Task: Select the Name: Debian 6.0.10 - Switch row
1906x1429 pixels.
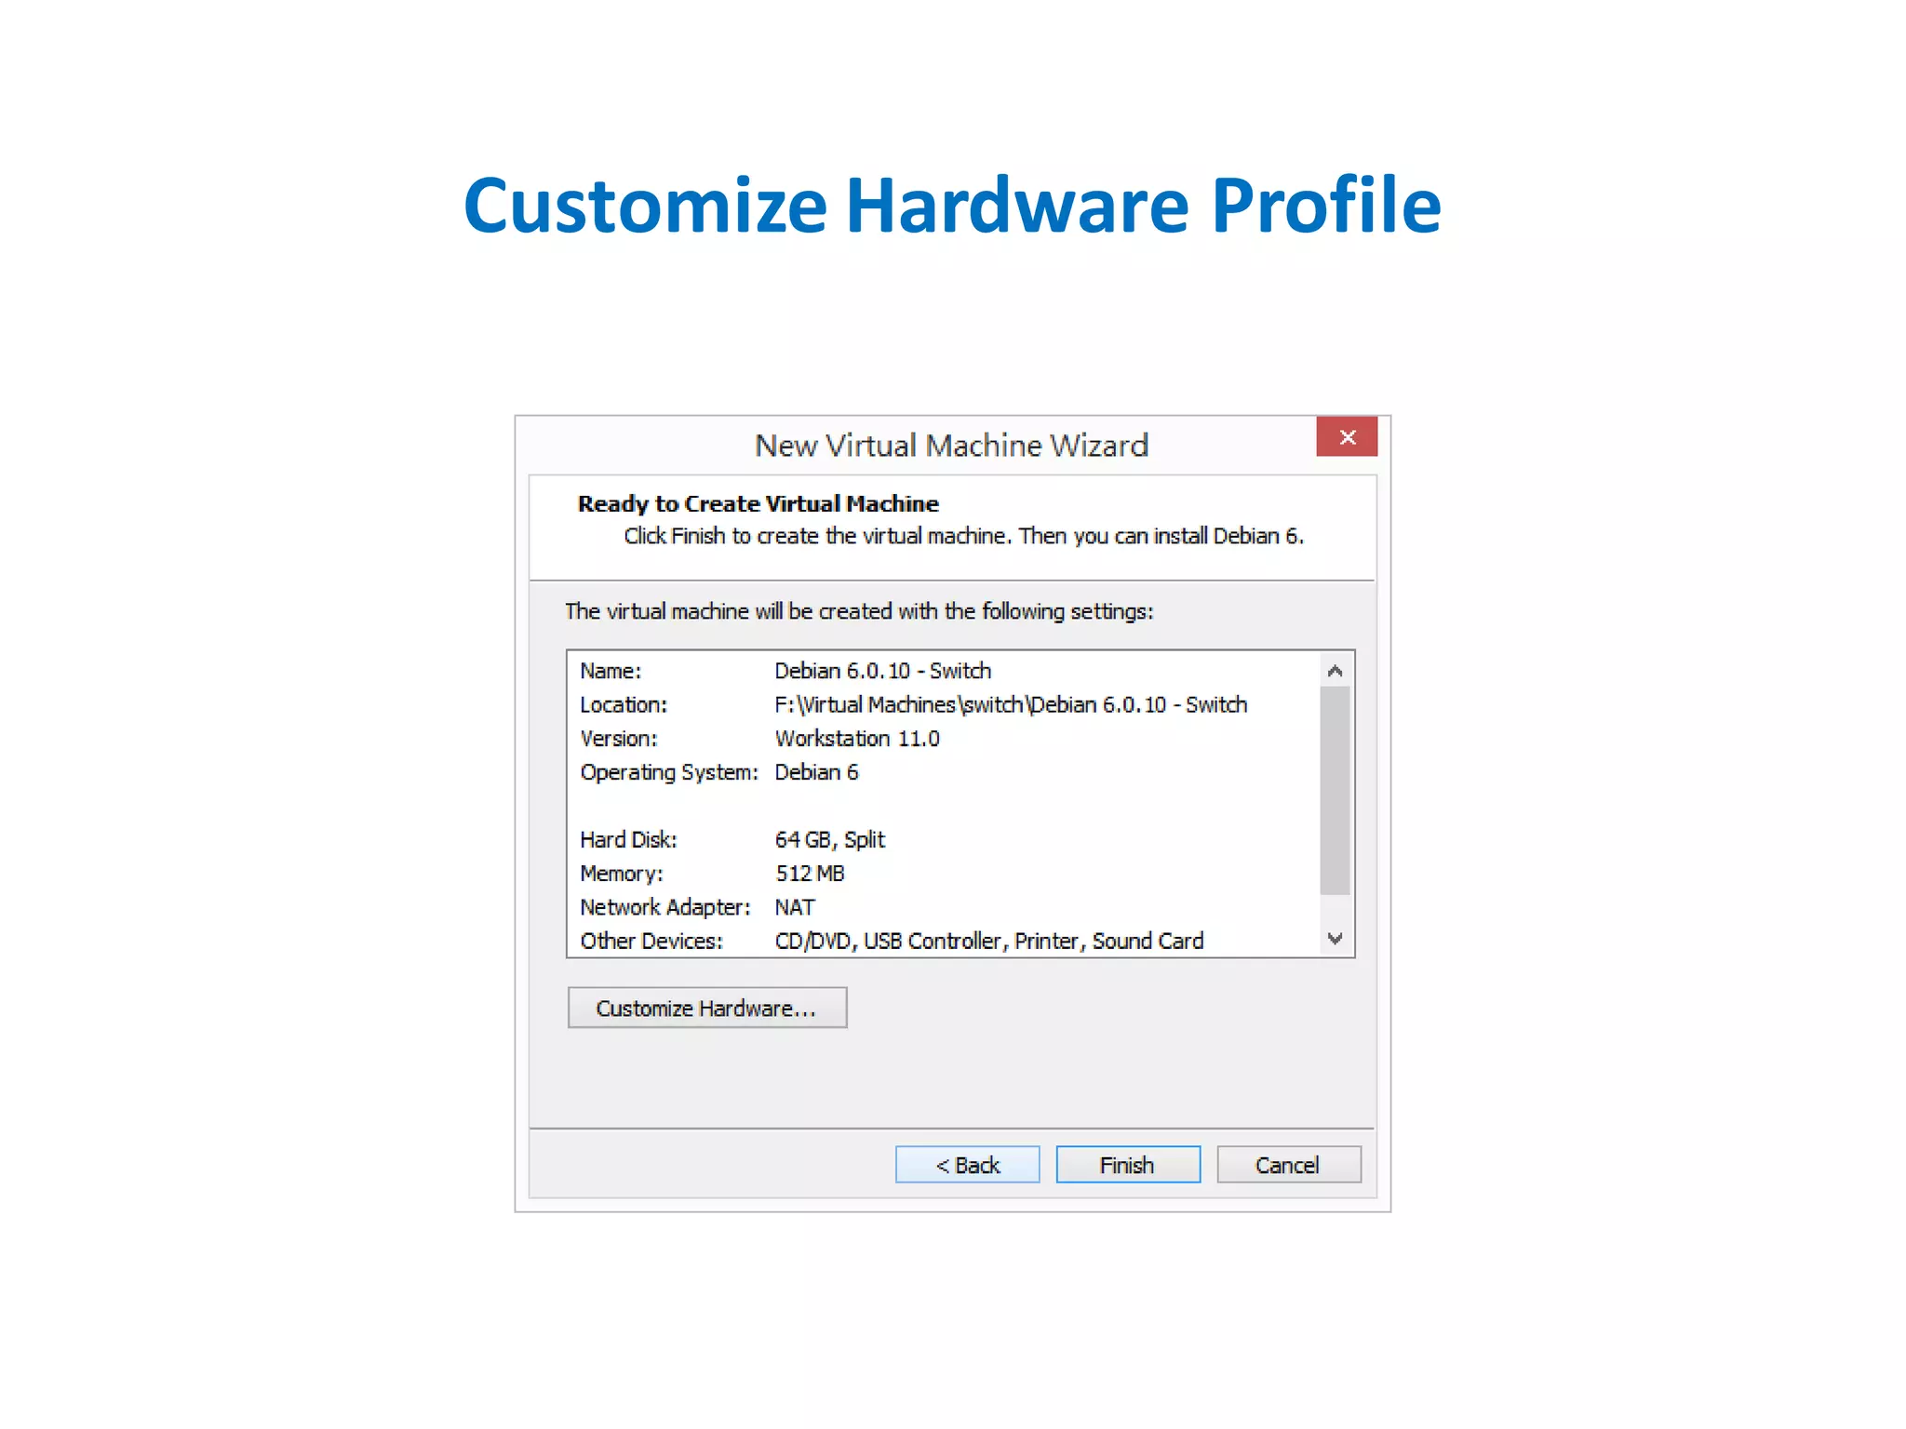Action: pos(882,671)
